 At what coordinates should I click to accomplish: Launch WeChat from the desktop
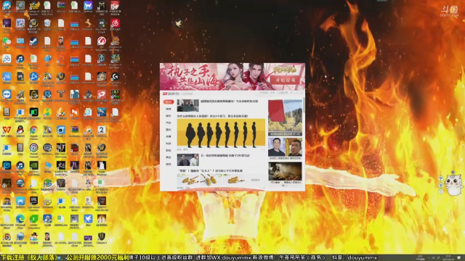(x=7, y=41)
